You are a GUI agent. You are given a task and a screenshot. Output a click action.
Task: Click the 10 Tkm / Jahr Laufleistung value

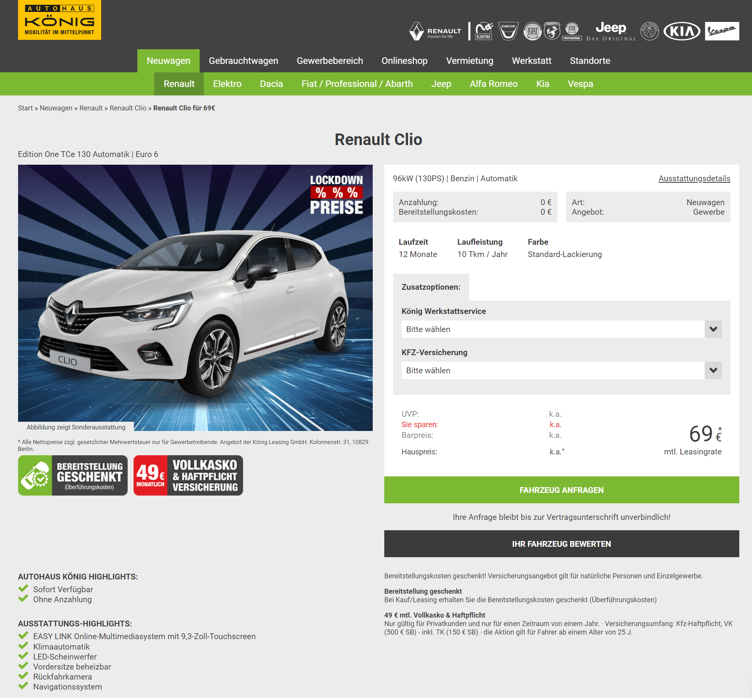482,254
